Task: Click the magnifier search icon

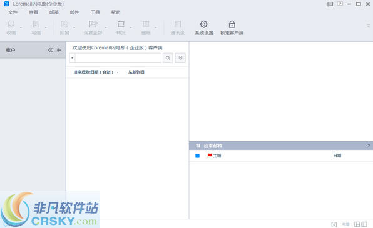Action: point(168,58)
